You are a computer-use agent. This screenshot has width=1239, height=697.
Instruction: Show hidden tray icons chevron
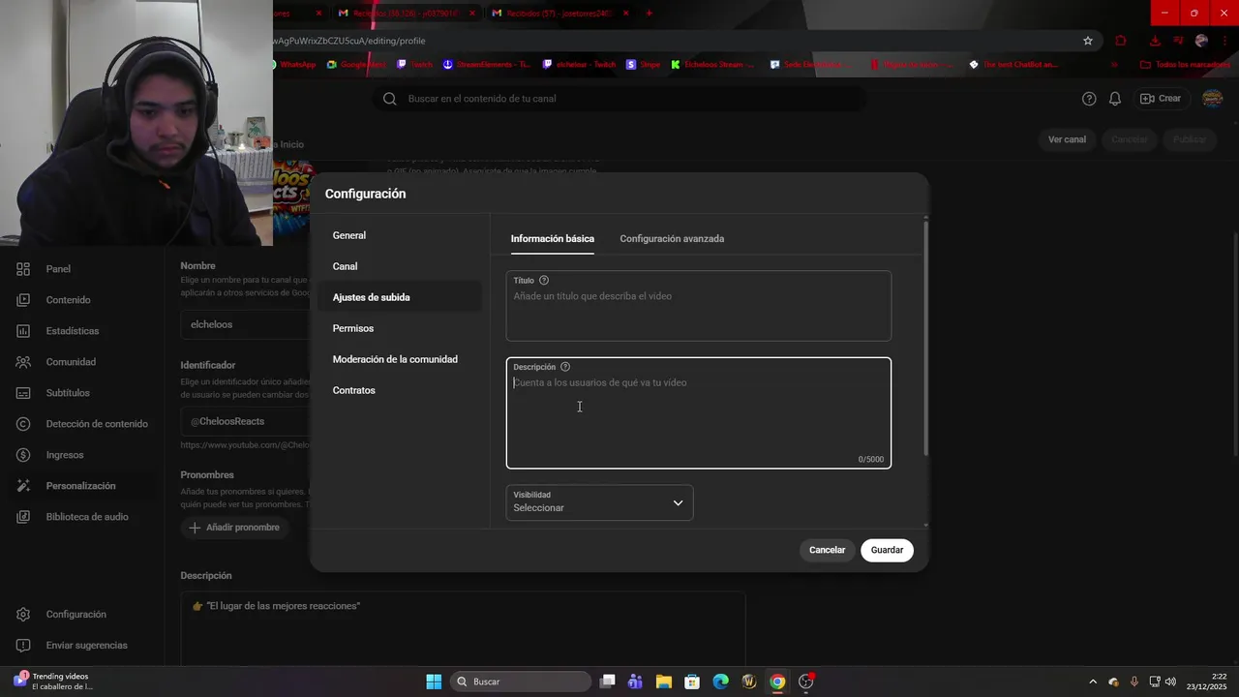click(x=1093, y=682)
